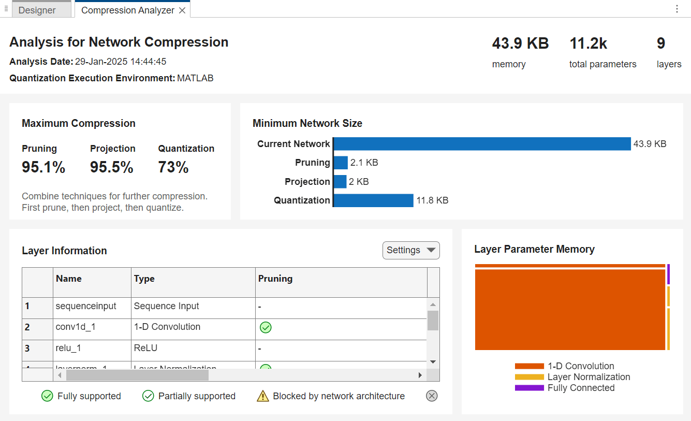Open the Settings dropdown in Layer Information

pos(411,251)
